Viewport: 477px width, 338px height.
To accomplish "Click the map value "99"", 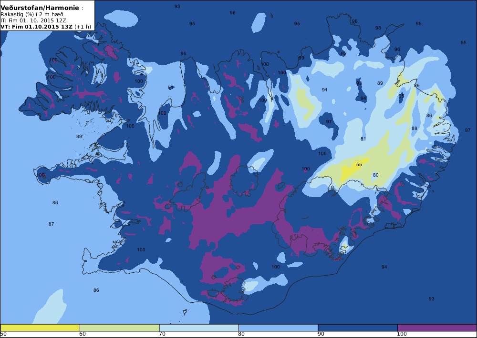I will 301,58.
